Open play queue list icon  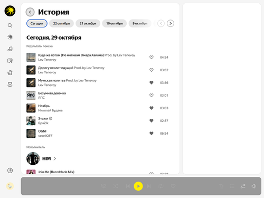(x=232, y=186)
